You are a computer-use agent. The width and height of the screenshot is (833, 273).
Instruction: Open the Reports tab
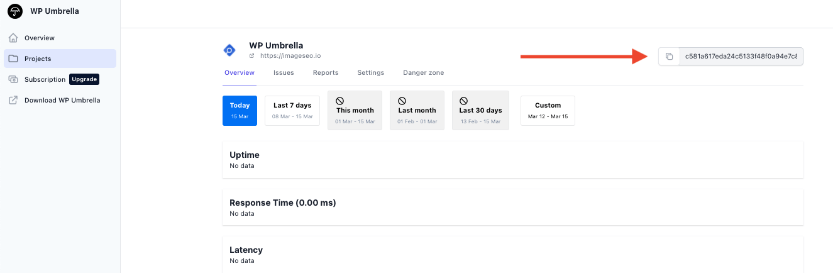(326, 73)
